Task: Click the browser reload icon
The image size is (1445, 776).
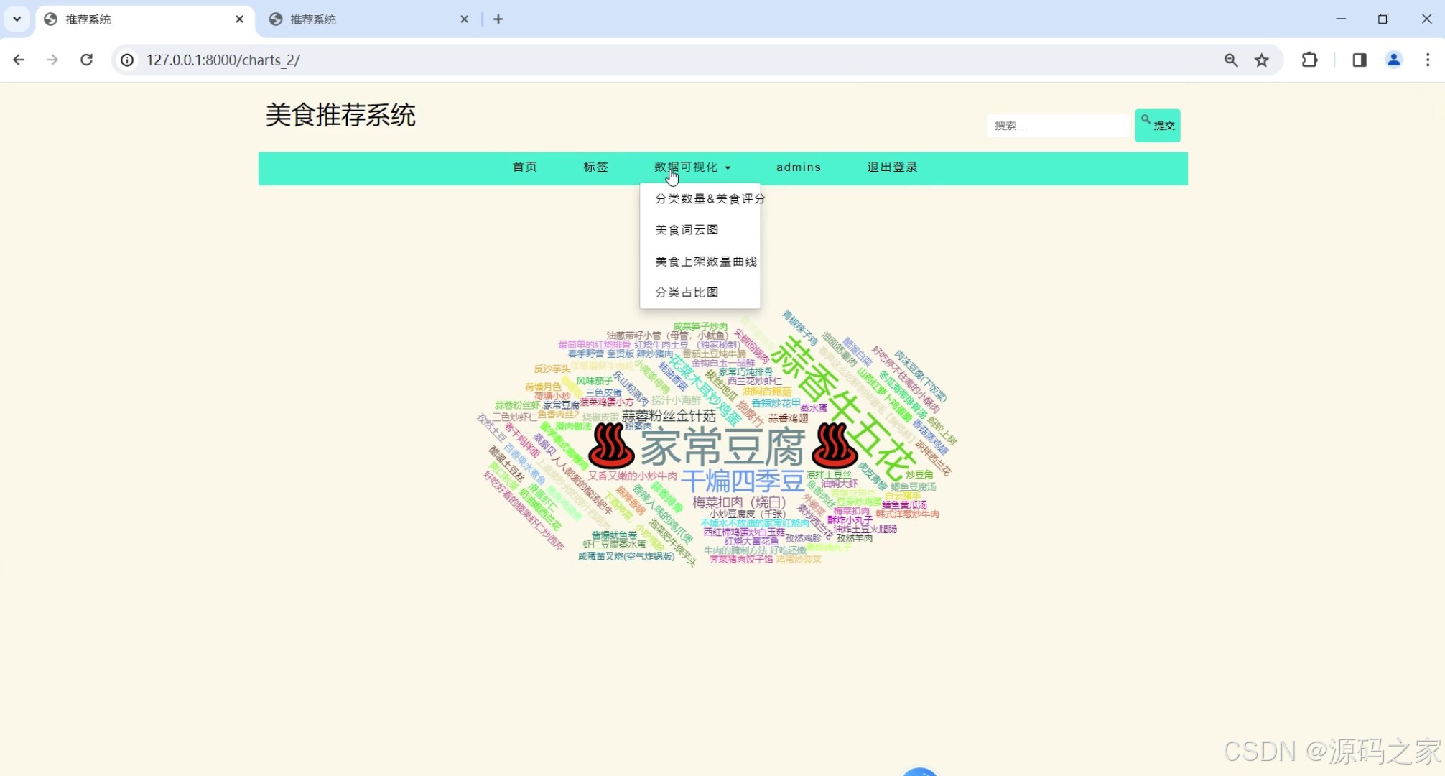Action: point(86,60)
